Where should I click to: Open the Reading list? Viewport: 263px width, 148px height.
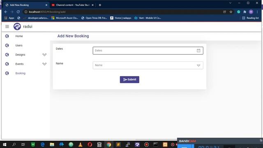(250, 18)
